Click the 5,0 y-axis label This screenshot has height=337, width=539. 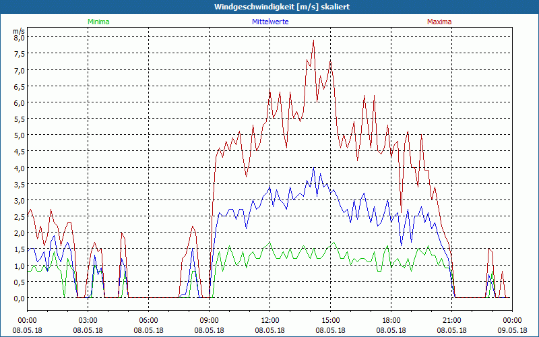20,135
